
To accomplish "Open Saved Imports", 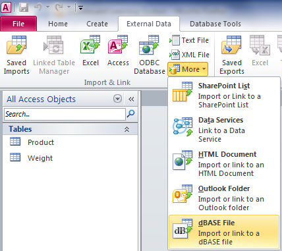I will [x=16, y=55].
